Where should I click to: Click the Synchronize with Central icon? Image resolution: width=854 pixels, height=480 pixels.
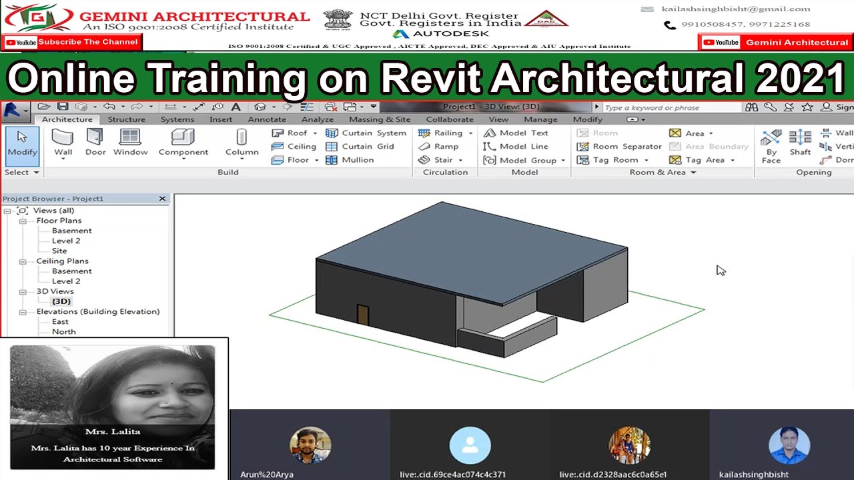coord(81,107)
